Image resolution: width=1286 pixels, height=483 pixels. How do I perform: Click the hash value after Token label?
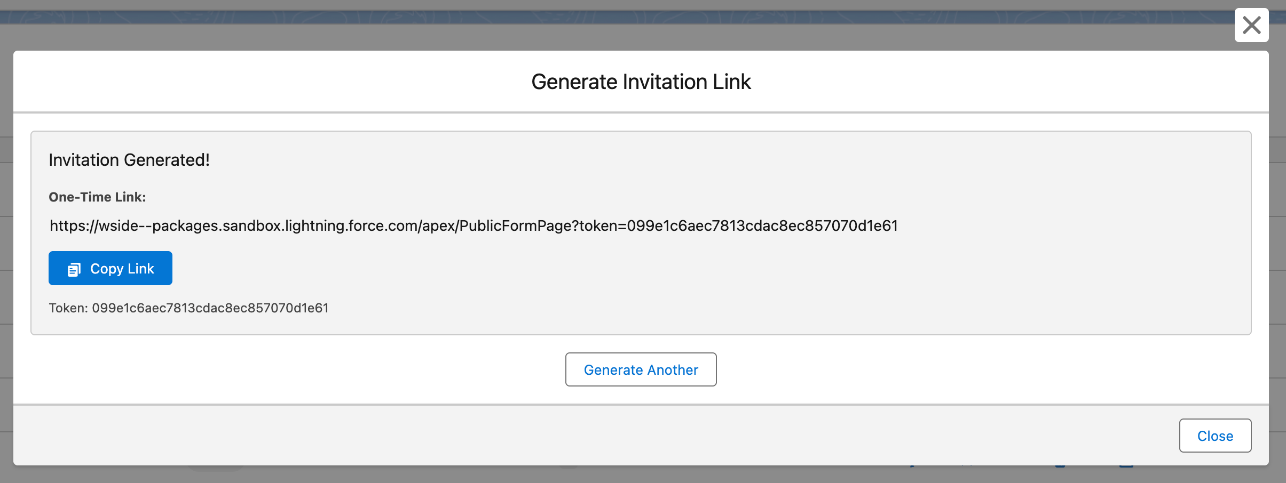(210, 308)
